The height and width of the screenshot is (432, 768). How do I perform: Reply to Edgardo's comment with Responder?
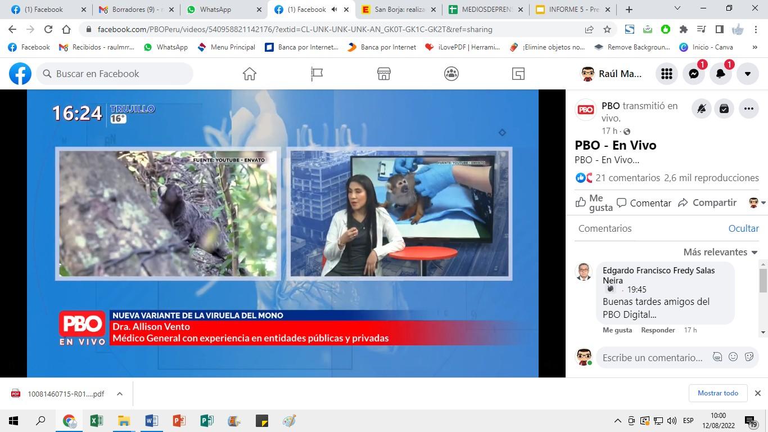pyautogui.click(x=658, y=330)
